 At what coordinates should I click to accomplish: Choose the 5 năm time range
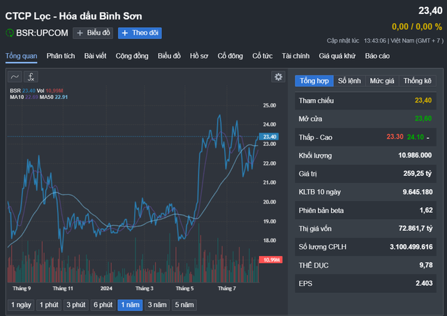tap(184, 305)
